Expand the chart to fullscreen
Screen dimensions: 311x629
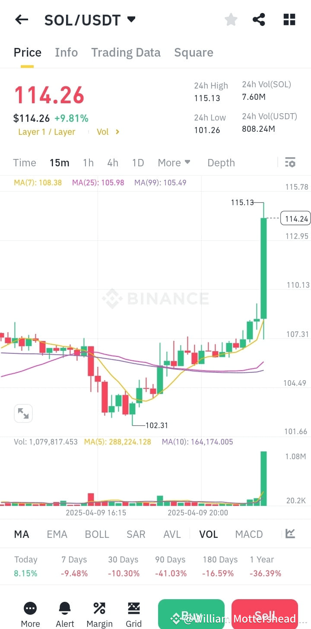tap(23, 413)
